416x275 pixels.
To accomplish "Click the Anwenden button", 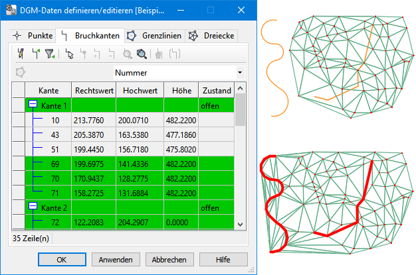I will (116, 260).
